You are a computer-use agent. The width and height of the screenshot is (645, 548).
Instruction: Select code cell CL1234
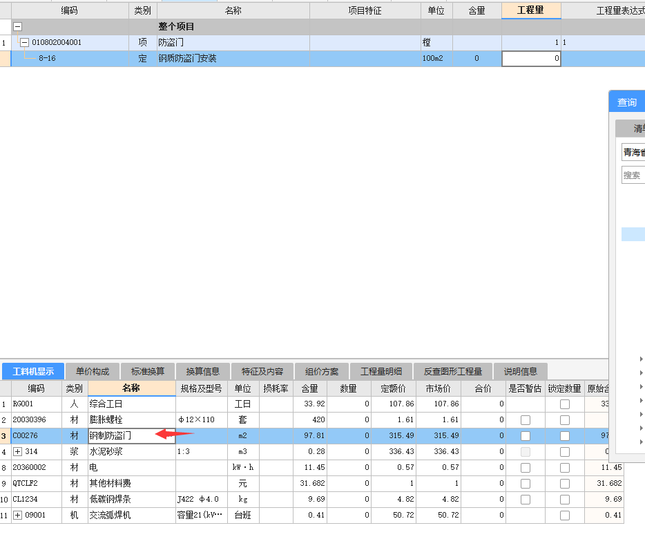pyautogui.click(x=37, y=499)
